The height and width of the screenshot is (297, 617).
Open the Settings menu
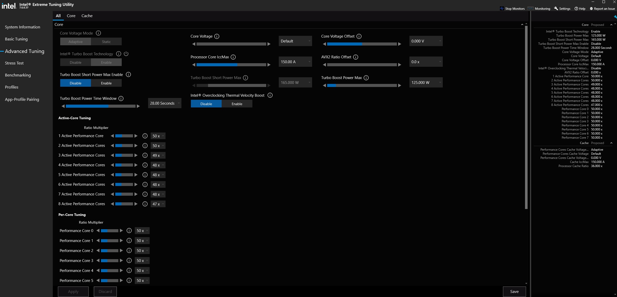(562, 8)
